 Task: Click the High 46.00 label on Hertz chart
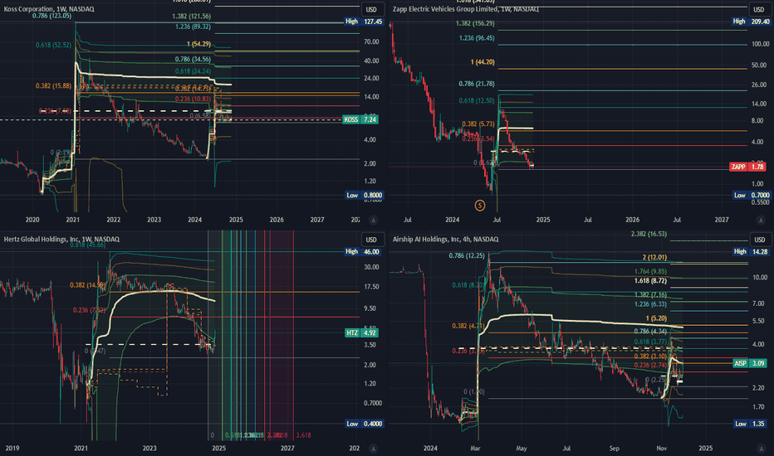362,251
